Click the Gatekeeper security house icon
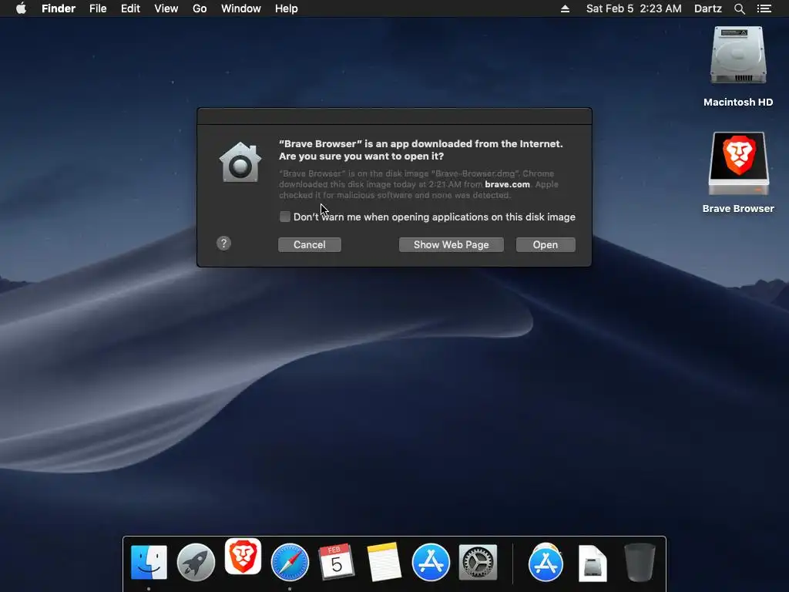The image size is (789, 592). pyautogui.click(x=240, y=162)
